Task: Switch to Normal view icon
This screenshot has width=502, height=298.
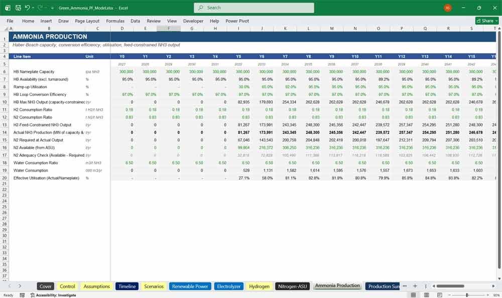Action: point(413,295)
